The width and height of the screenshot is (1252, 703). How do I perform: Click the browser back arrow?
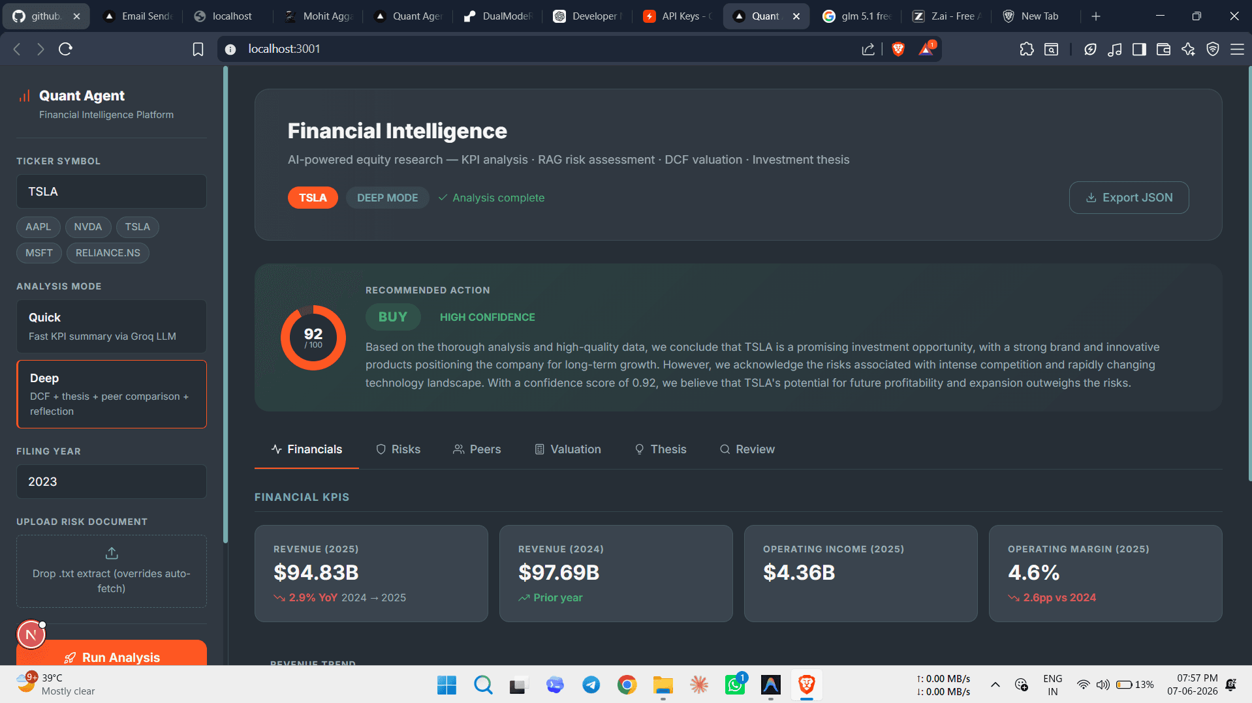[17, 49]
